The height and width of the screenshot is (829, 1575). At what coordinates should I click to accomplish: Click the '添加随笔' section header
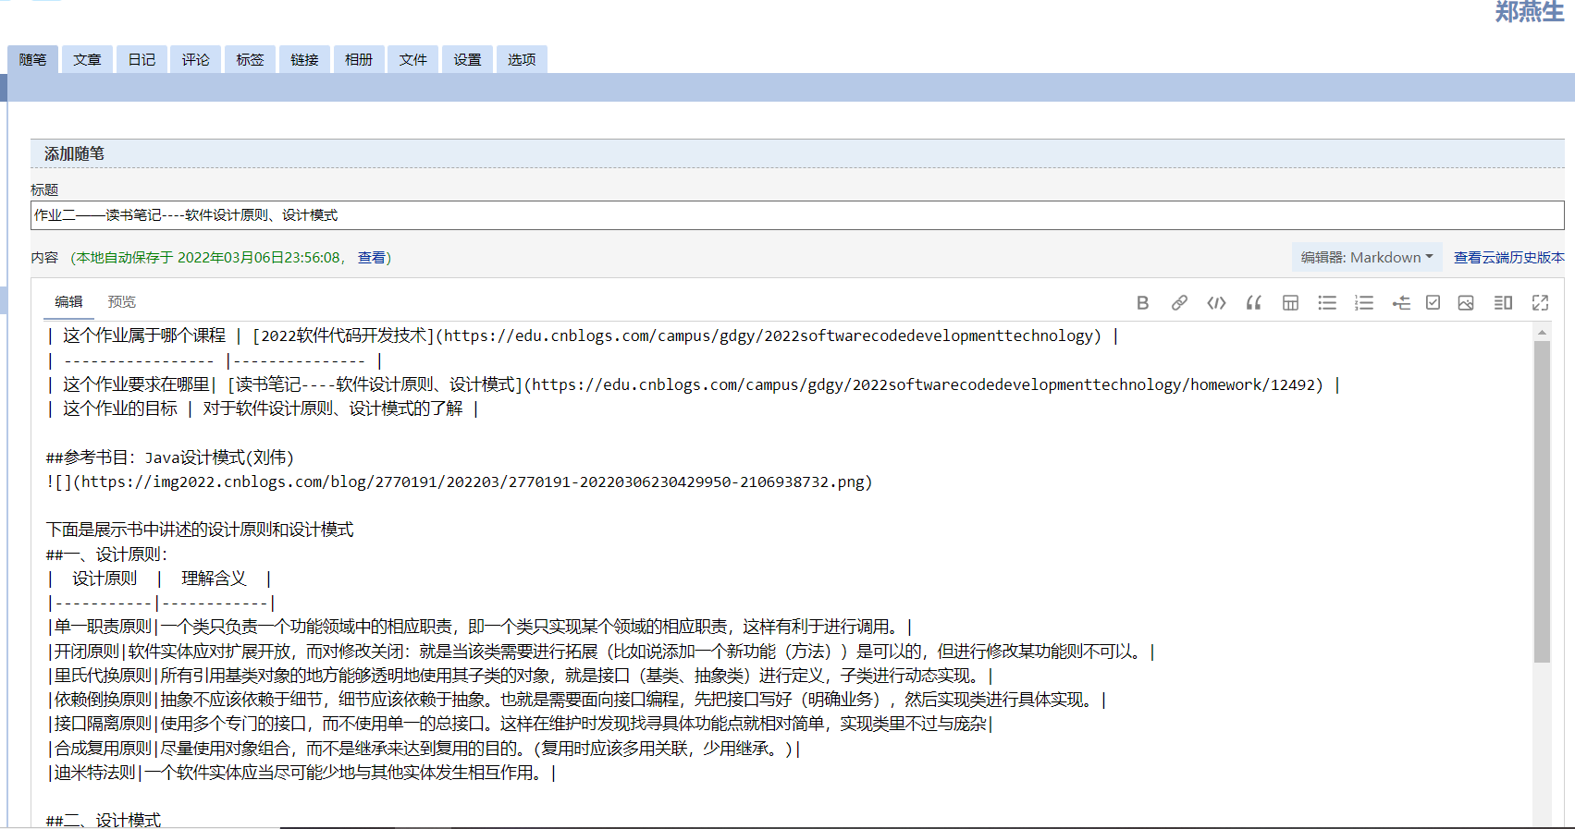74,153
